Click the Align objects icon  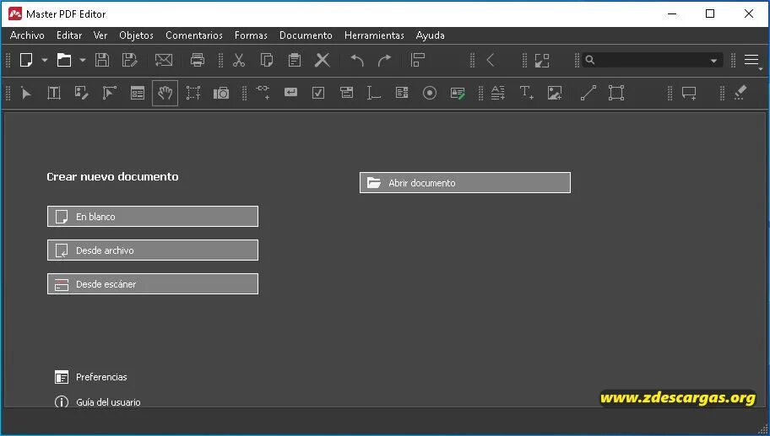click(x=417, y=61)
